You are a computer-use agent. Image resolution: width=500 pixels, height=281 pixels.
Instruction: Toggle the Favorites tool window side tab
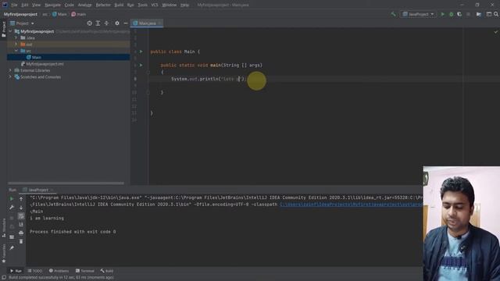click(x=3, y=254)
